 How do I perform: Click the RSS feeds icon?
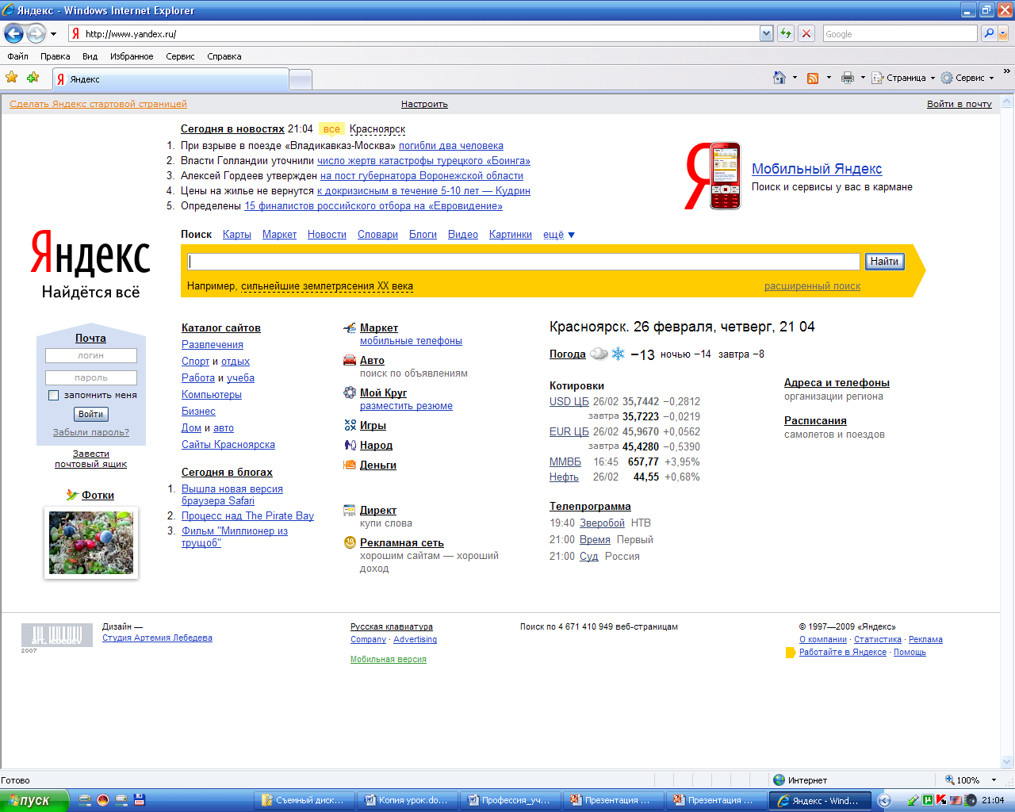813,78
